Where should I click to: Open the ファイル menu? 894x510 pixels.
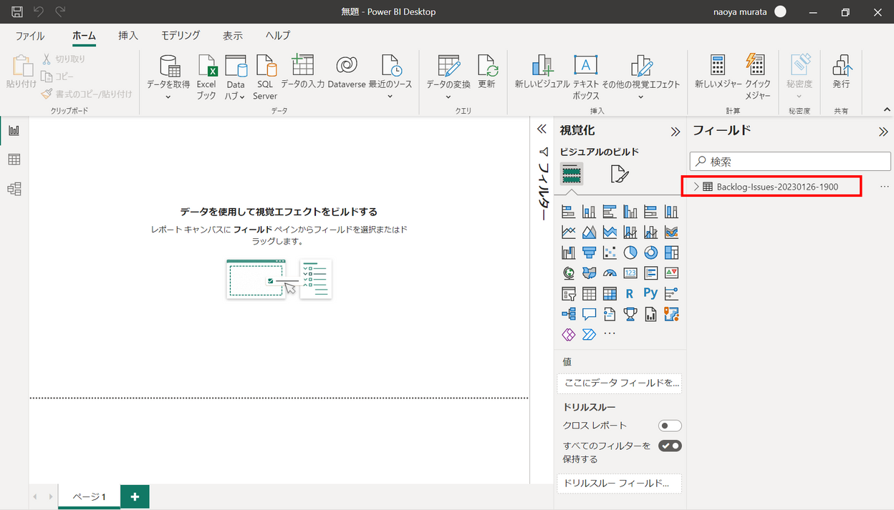[29, 36]
